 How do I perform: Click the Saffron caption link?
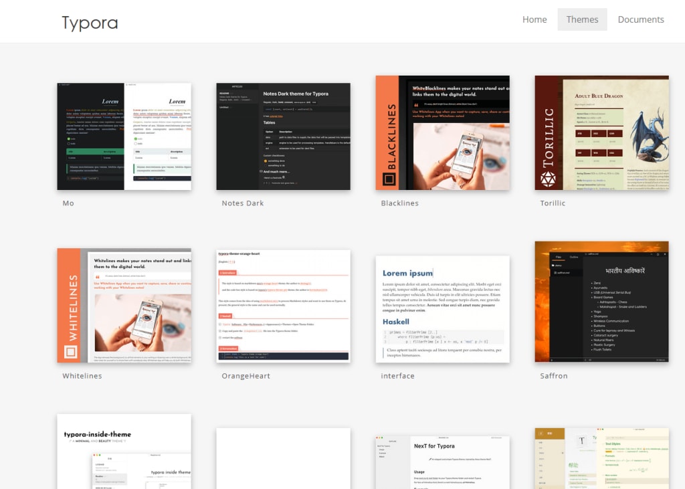pyautogui.click(x=554, y=376)
